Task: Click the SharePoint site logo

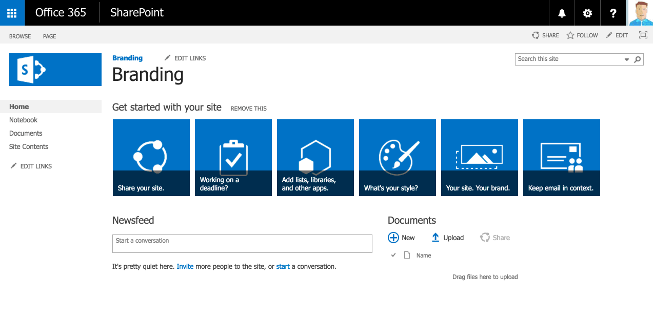Action: (x=55, y=70)
